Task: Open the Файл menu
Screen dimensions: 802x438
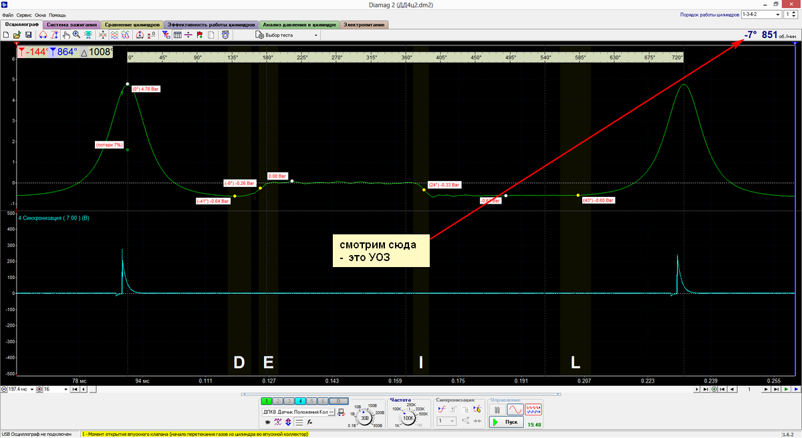Action: (8, 14)
